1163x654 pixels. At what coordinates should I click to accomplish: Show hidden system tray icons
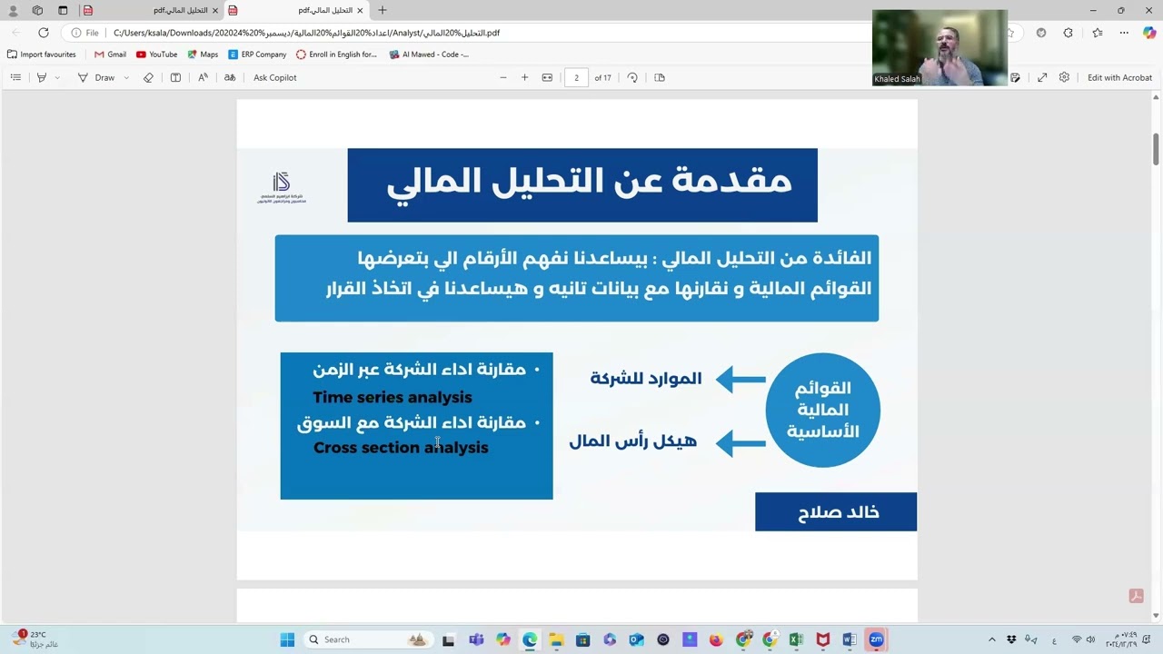point(992,639)
